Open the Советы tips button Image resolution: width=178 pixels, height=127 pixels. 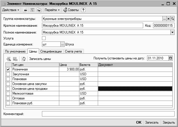(x=71, y=10)
